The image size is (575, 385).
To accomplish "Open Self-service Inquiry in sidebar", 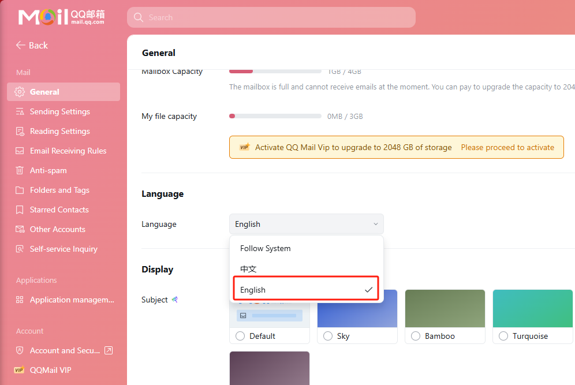I will pyautogui.click(x=64, y=249).
